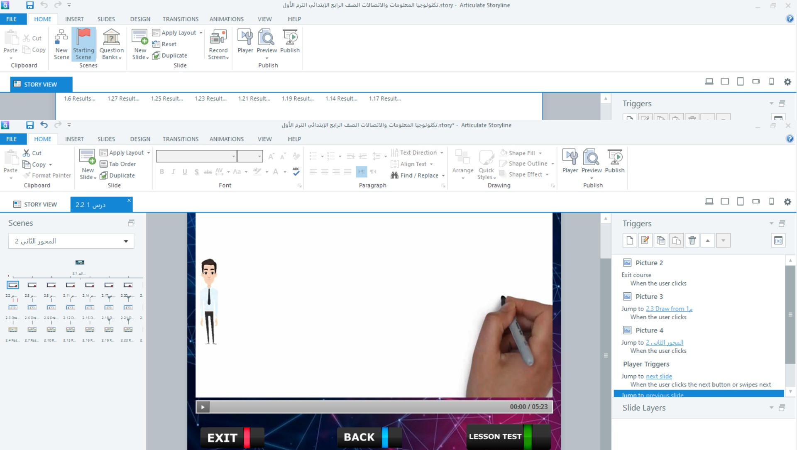Image resolution: width=797 pixels, height=450 pixels.
Task: Click Duplicate in the lower window Slide group
Action: coord(117,175)
